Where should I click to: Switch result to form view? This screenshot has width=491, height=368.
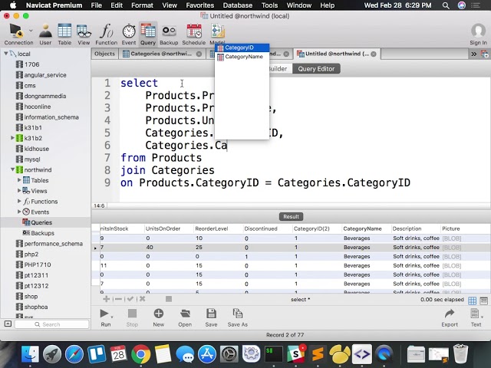pos(483,301)
